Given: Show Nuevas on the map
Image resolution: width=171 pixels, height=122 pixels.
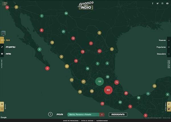Looking at the screenshot, I should coord(162,40).
